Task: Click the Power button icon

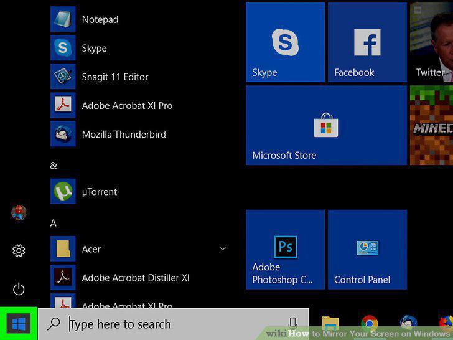Action: click(x=19, y=289)
